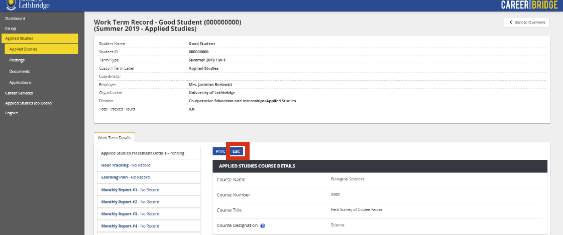Click the Course Designation help icon
Image resolution: width=563 pixels, height=235 pixels.
tap(263, 225)
